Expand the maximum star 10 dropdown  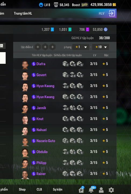(x=101, y=47)
